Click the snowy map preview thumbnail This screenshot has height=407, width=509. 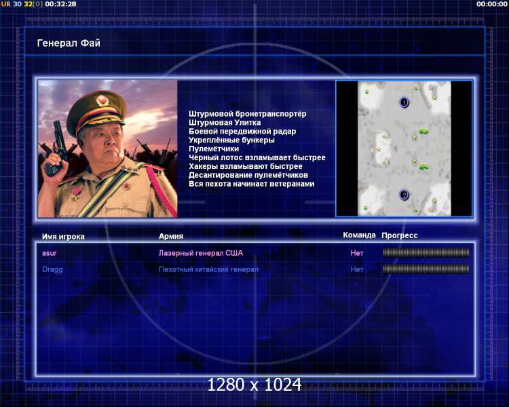coord(404,149)
